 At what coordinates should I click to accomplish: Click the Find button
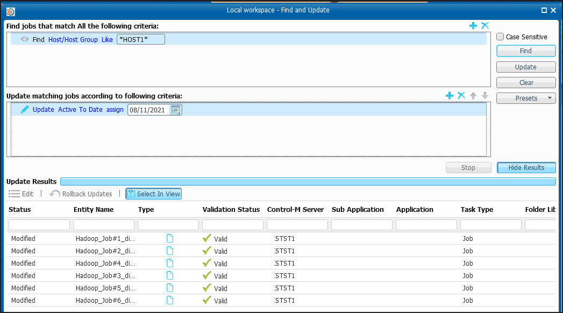coord(526,51)
